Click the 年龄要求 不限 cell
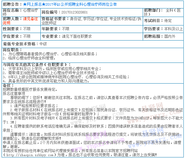The width and height of the screenshot is (185, 159). (x=91, y=29)
